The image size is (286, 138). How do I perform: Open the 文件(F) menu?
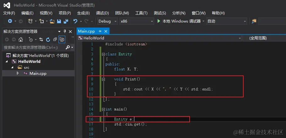(x=9, y=13)
